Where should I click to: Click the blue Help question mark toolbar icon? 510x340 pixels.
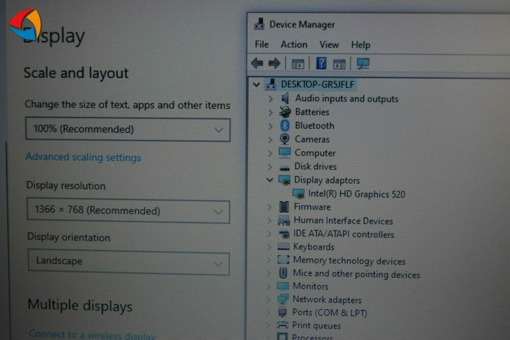(321, 63)
